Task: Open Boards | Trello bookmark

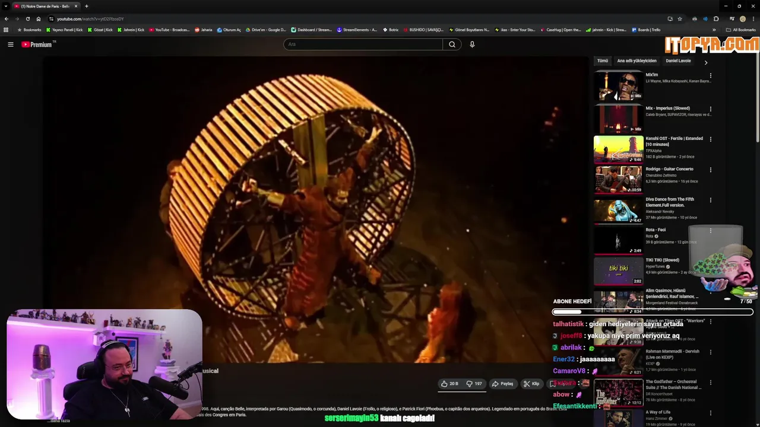Action: (x=646, y=30)
